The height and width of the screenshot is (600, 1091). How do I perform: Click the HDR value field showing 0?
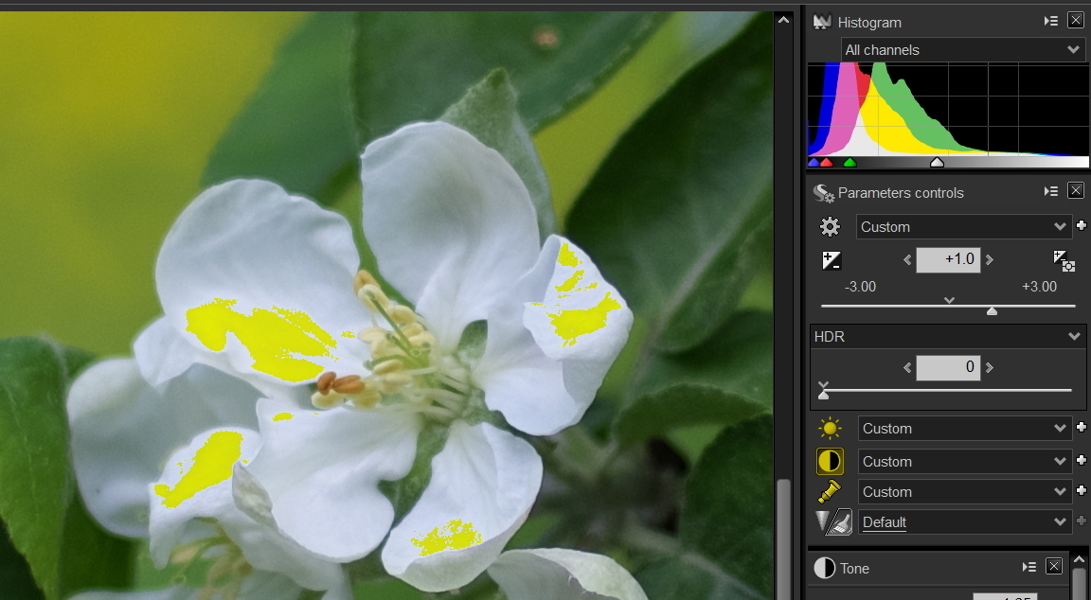pyautogui.click(x=948, y=367)
